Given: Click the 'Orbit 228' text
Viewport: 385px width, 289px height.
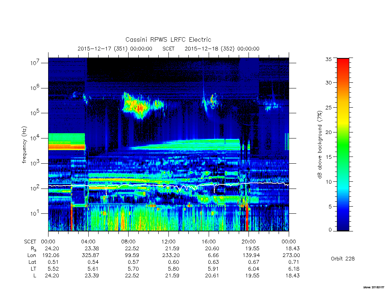Looking at the screenshot, I should point(343,259).
